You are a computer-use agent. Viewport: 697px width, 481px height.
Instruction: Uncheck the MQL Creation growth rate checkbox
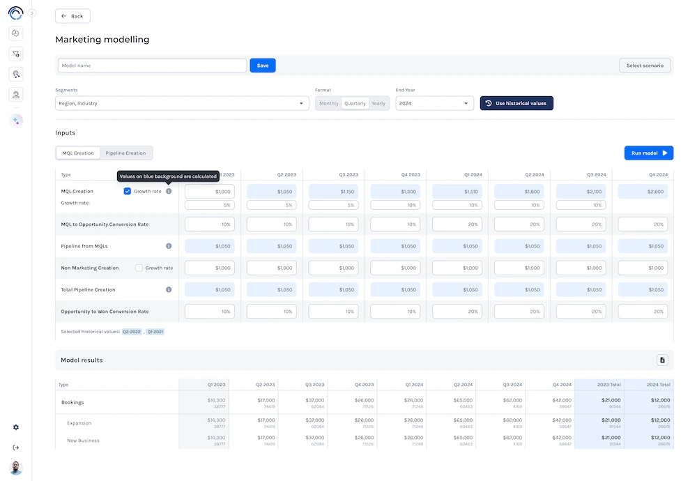(128, 191)
